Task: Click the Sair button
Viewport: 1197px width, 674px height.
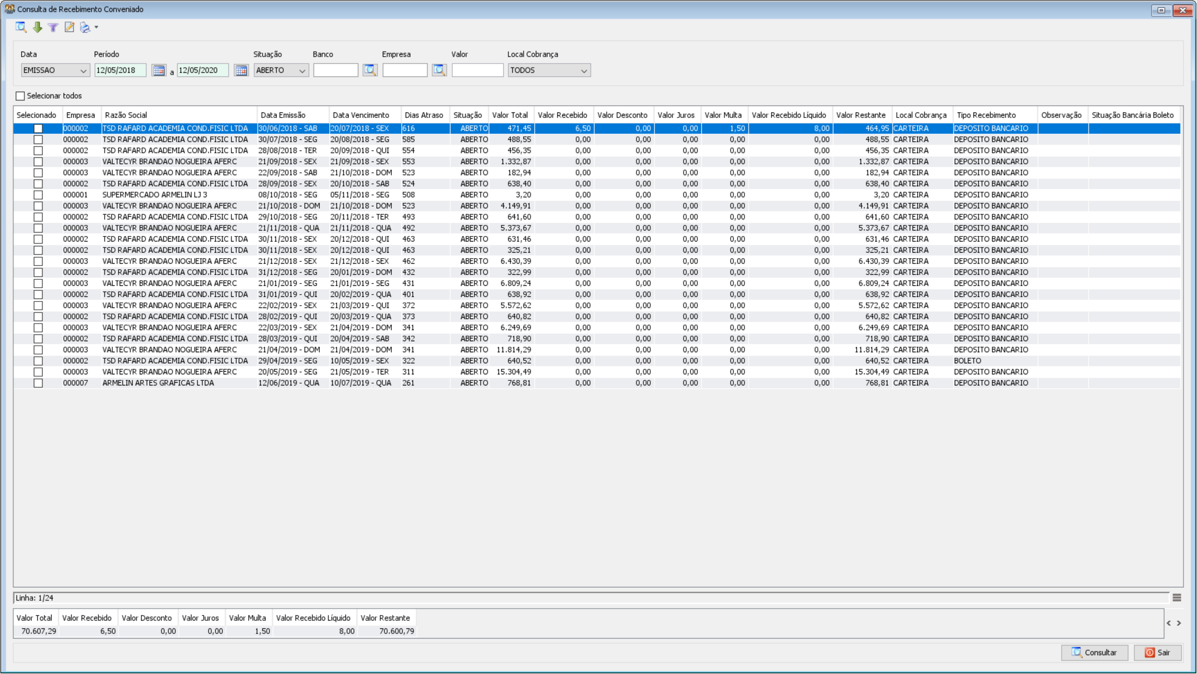Action: [x=1157, y=653]
